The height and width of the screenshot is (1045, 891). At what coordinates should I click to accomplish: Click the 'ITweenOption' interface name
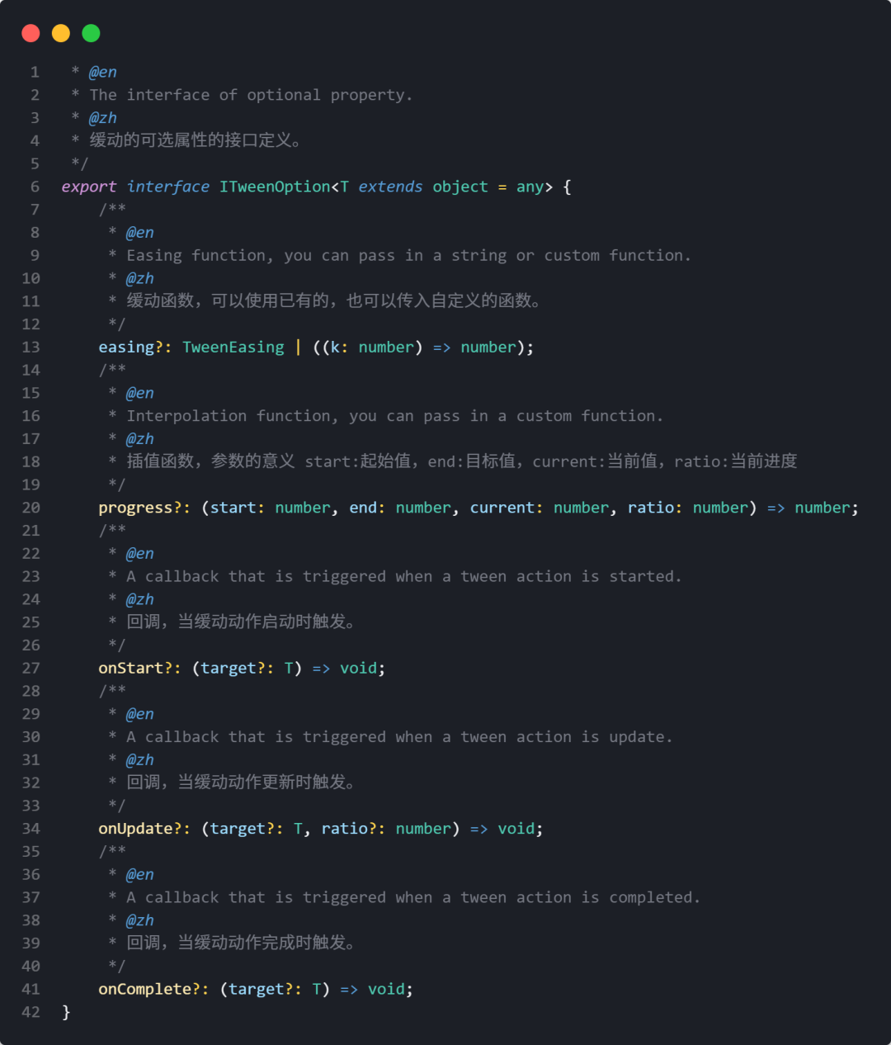275,187
